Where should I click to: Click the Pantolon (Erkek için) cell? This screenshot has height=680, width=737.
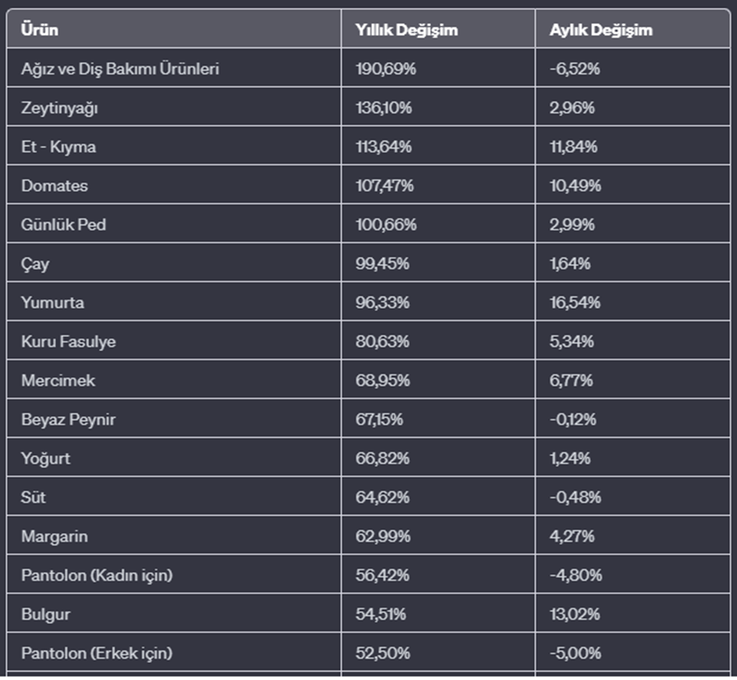coord(97,654)
